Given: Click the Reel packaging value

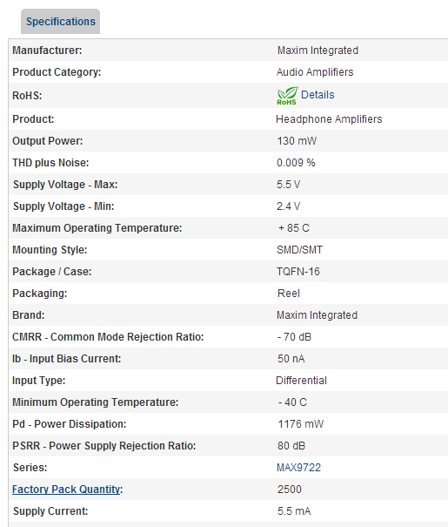Looking at the screenshot, I should tap(289, 294).
